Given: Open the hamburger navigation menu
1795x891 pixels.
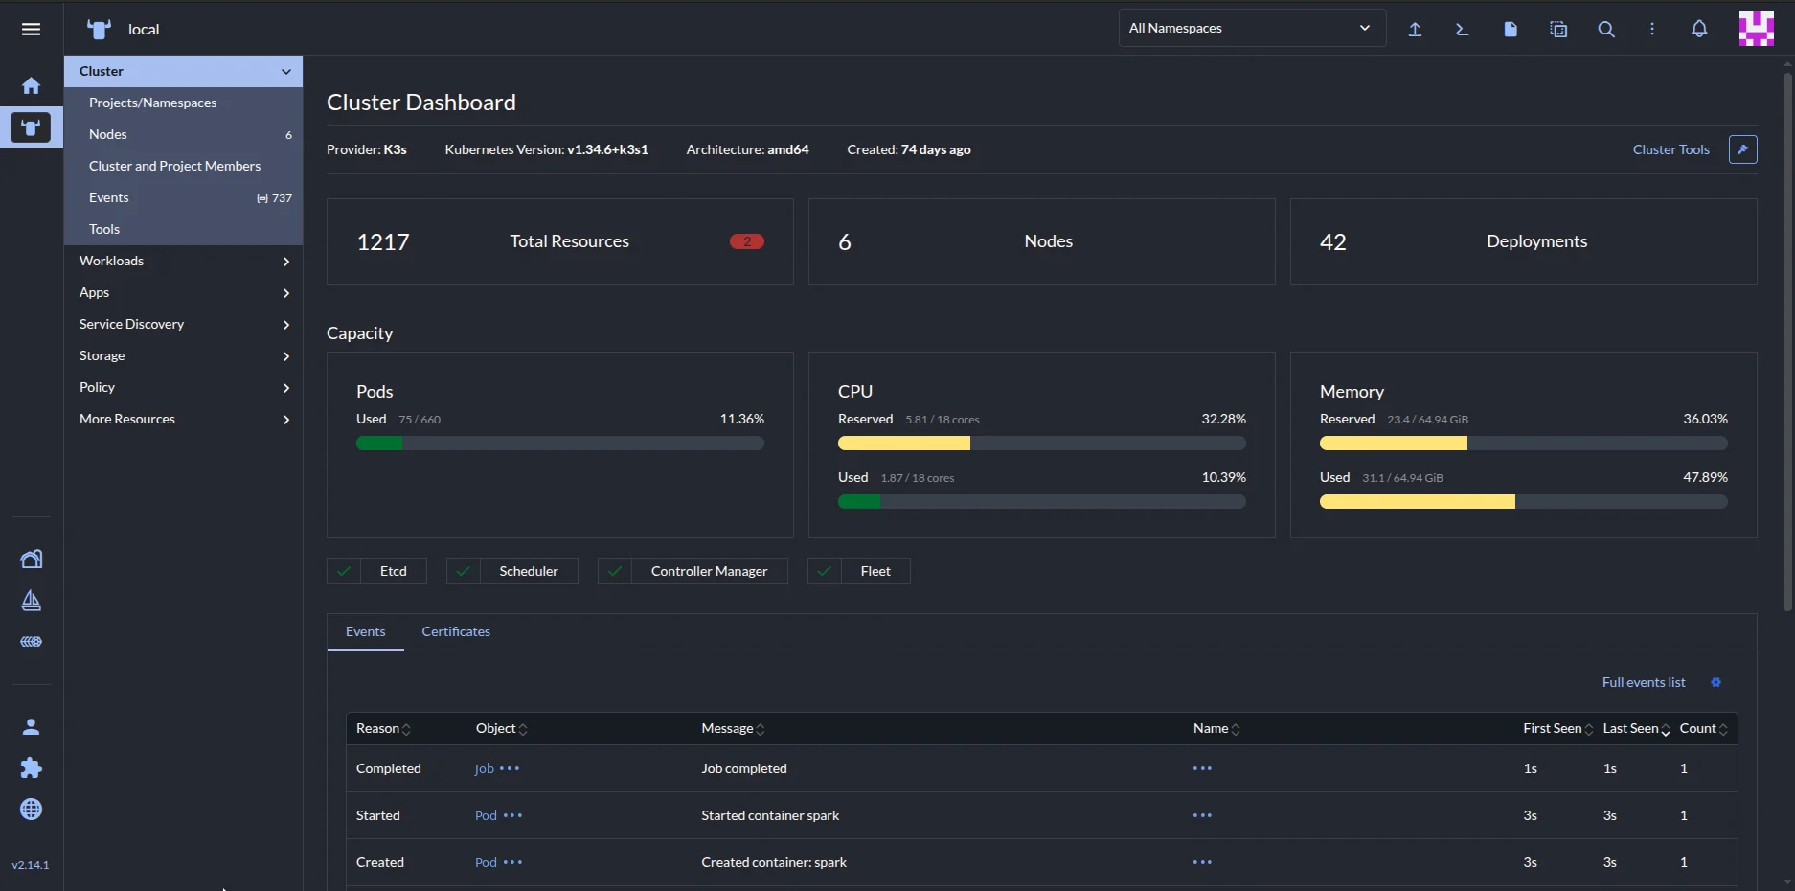Looking at the screenshot, I should (x=31, y=29).
